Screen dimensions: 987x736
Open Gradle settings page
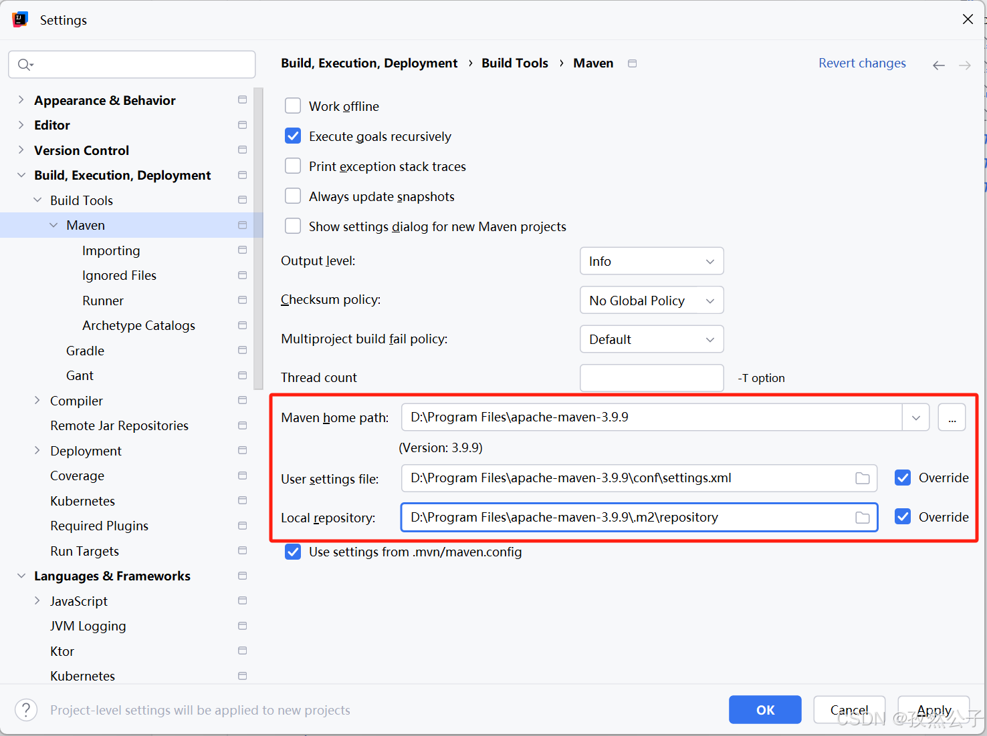pyautogui.click(x=85, y=351)
